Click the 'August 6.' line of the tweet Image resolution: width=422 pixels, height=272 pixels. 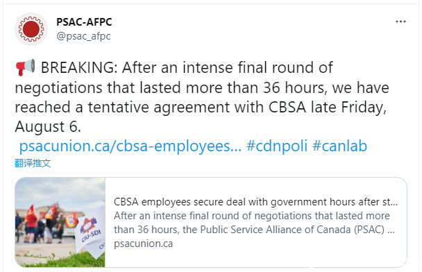pyautogui.click(x=48, y=127)
